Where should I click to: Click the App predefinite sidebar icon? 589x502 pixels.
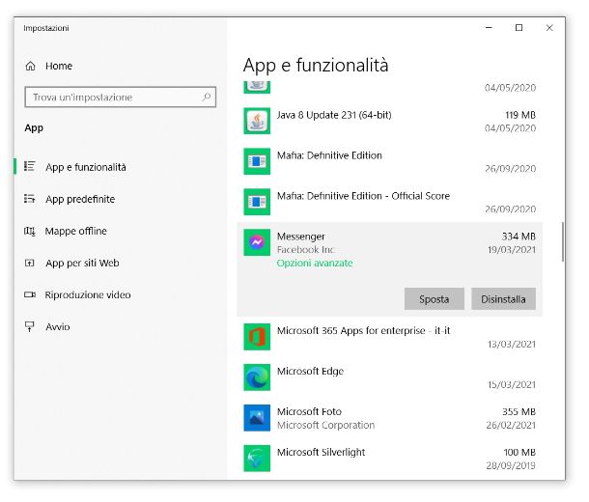[30, 199]
